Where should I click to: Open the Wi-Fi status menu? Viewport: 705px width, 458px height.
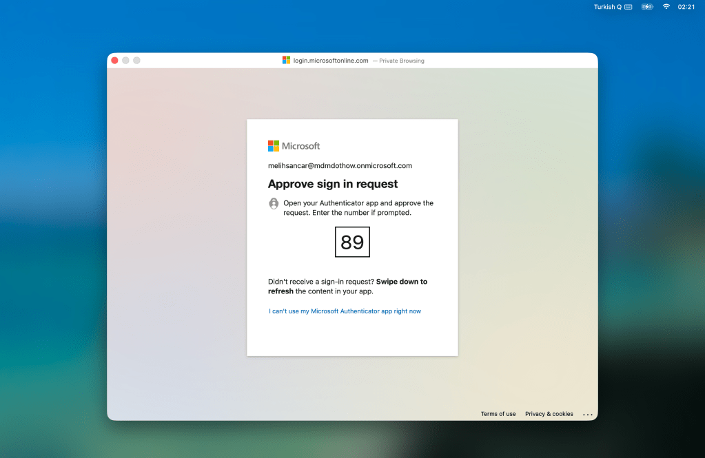click(x=666, y=7)
